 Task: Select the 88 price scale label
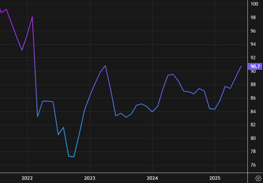[x=254, y=85]
